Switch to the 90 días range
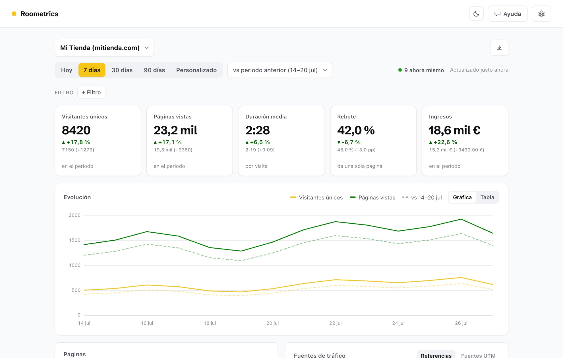This screenshot has height=358, width=563. click(x=154, y=70)
